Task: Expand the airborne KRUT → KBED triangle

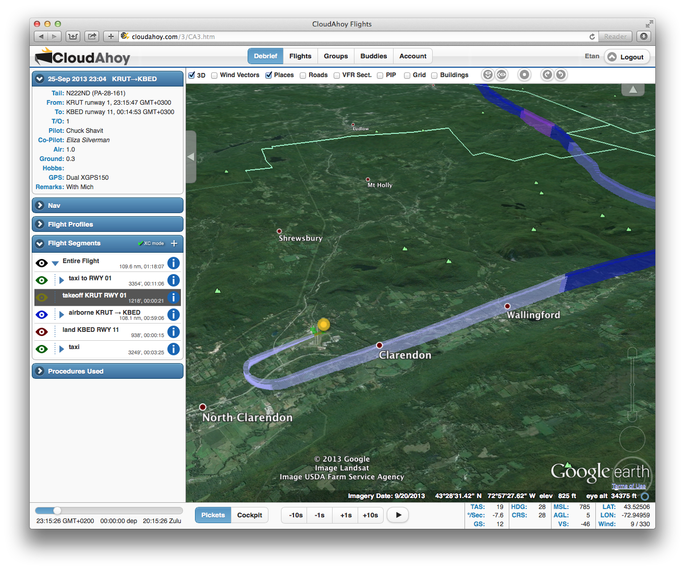Action: (62, 315)
